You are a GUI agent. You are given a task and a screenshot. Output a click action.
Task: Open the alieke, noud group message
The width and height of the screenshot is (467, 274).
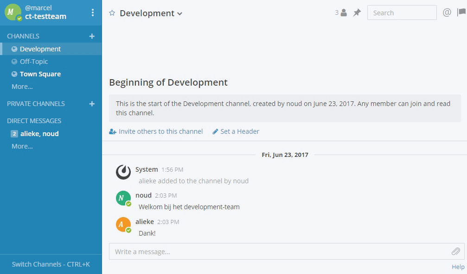pyautogui.click(x=39, y=134)
